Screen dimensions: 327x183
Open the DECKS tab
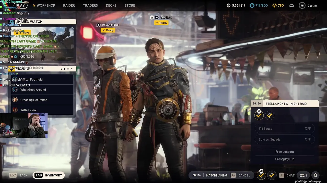pyautogui.click(x=111, y=5)
